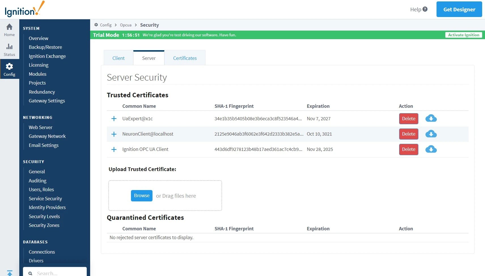Click Browse to upload a certificate

coord(142,196)
